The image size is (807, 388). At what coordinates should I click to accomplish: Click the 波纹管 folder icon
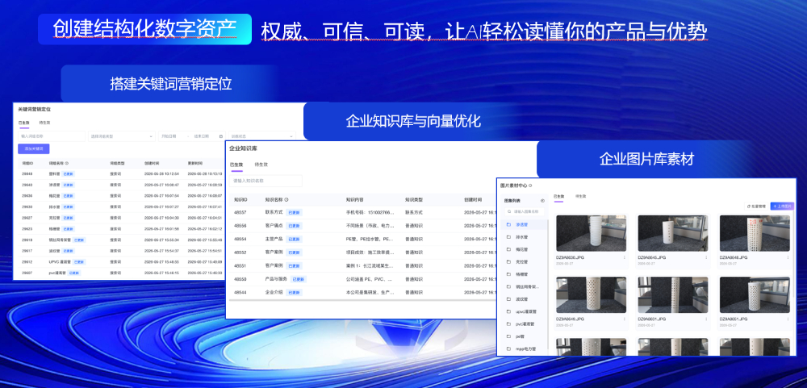coord(508,299)
